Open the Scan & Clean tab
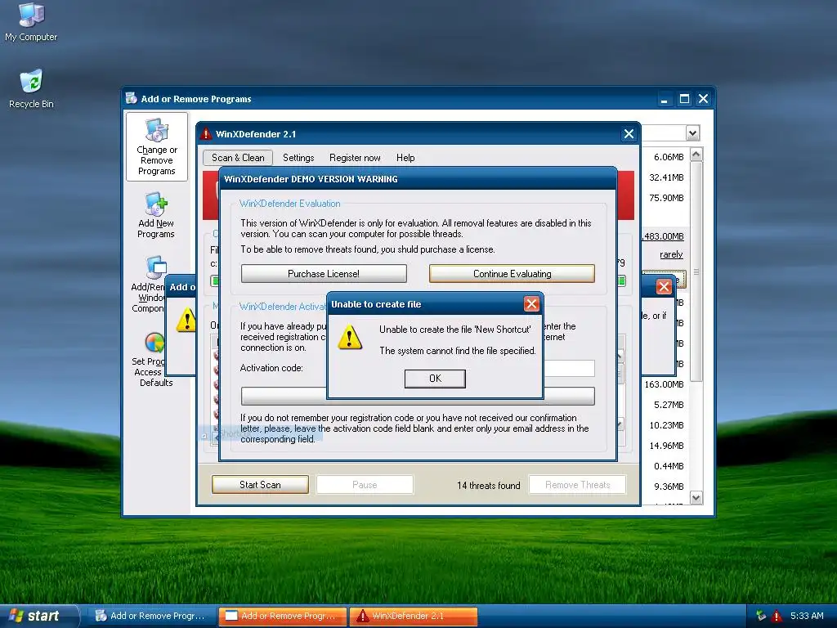The width and height of the screenshot is (837, 628). tap(238, 158)
